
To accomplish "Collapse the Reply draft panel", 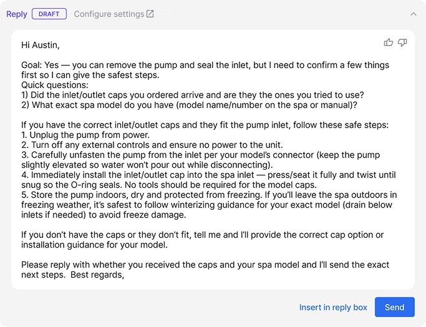I will coord(413,14).
